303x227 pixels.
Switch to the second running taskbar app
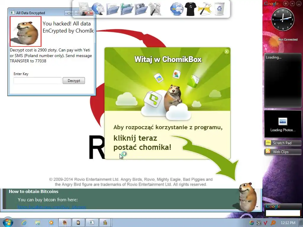(78, 223)
